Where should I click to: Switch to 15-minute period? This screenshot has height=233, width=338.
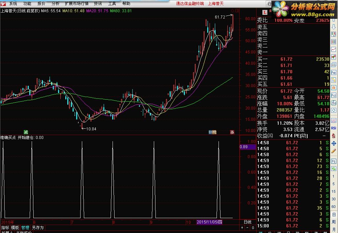pyautogui.click(x=333, y=191)
